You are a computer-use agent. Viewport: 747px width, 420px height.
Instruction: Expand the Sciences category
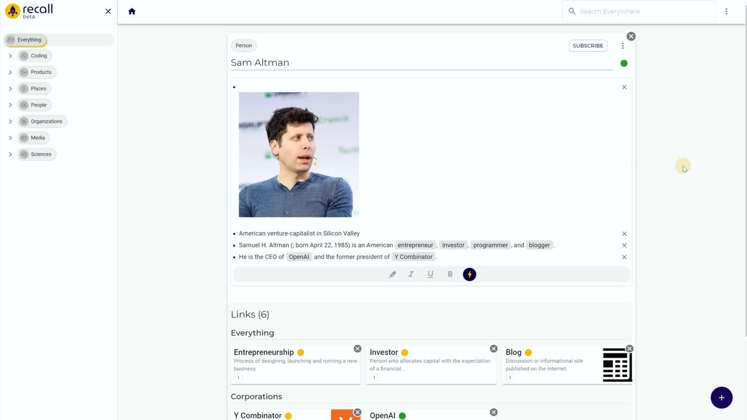coord(10,154)
